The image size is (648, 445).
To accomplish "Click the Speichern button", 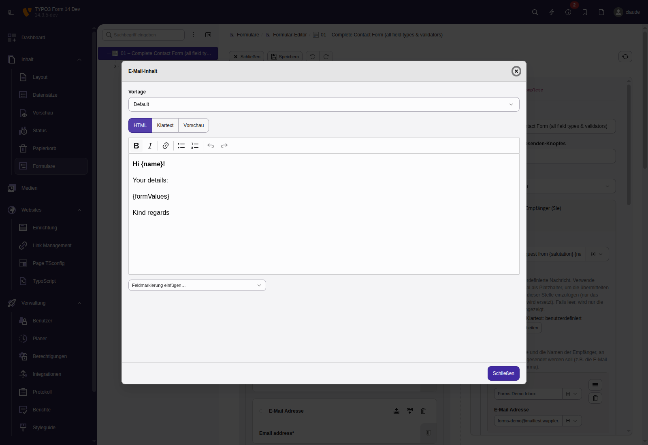I will coord(285,57).
